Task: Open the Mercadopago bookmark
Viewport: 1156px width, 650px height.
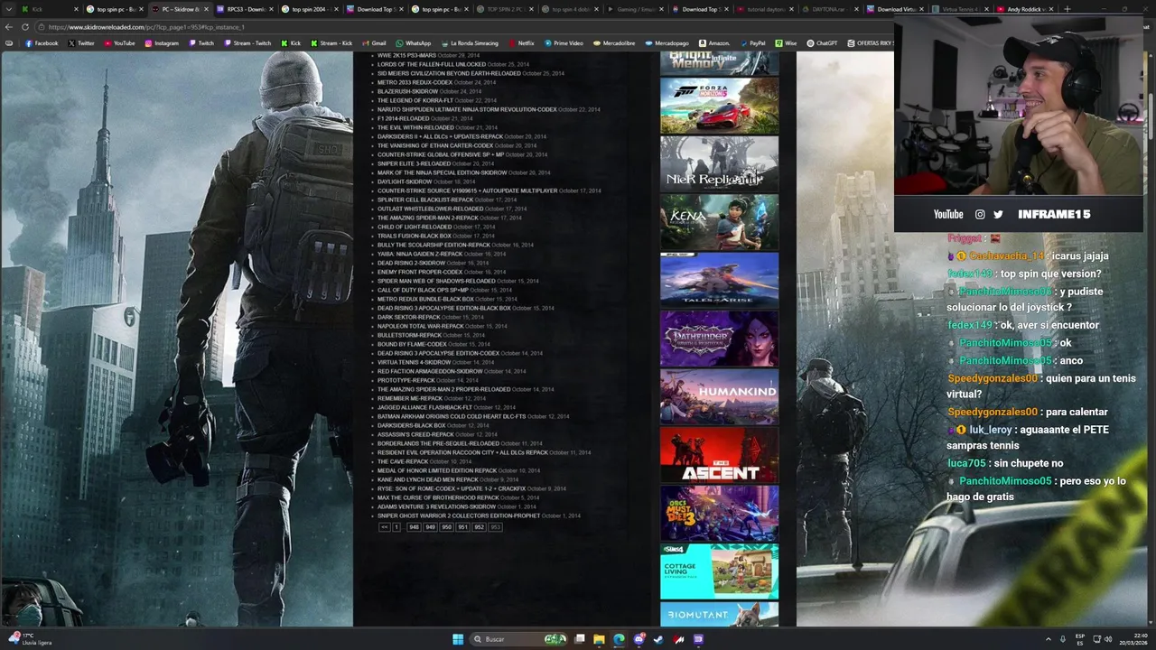Action: tap(667, 42)
